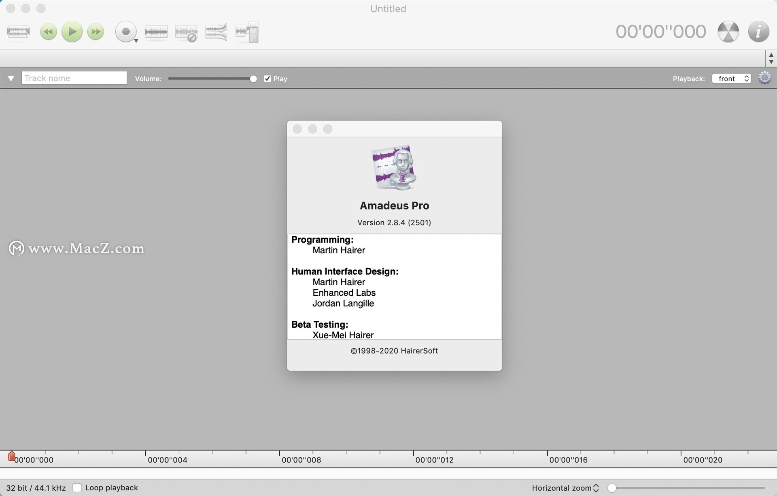Click the red playhead marker on the timeline
777x496 pixels.
coord(12,456)
